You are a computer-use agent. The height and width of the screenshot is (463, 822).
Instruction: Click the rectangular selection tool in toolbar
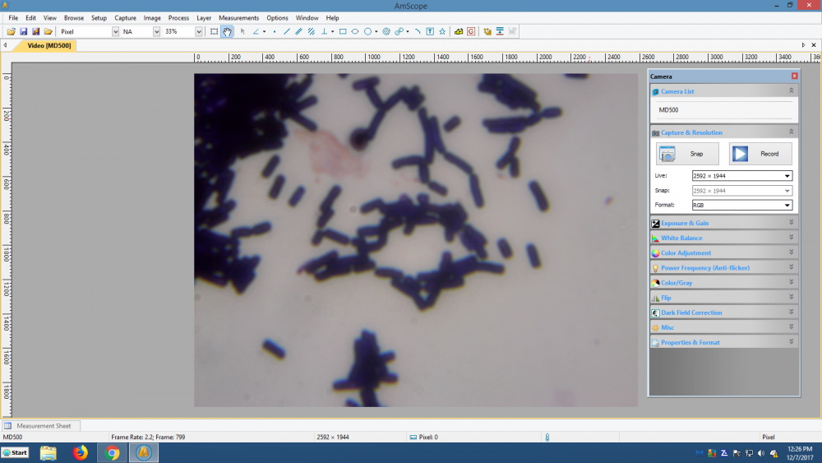click(x=214, y=31)
